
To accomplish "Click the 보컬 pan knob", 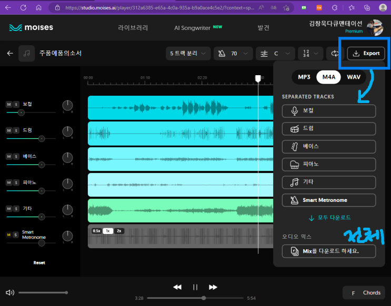I will point(67,106).
